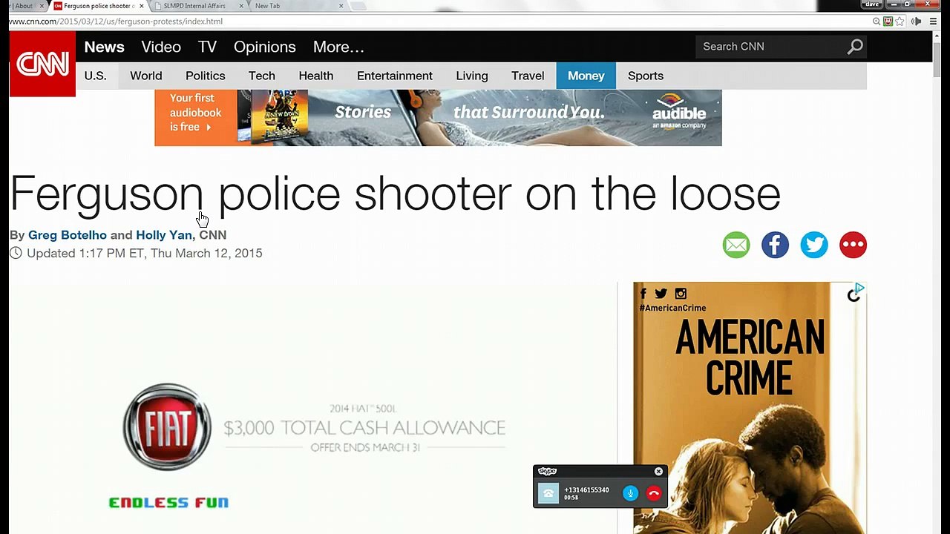Click the search magnifier icon on CNN

click(x=855, y=47)
